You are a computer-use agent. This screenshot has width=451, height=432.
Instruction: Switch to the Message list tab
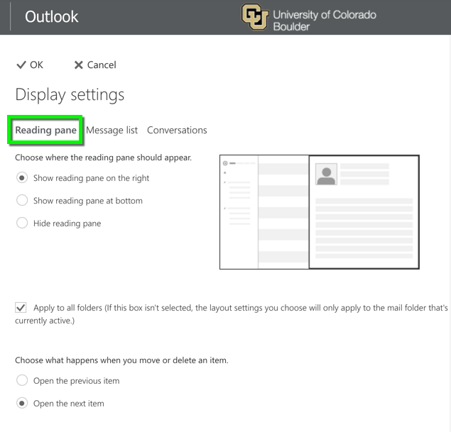tap(112, 130)
